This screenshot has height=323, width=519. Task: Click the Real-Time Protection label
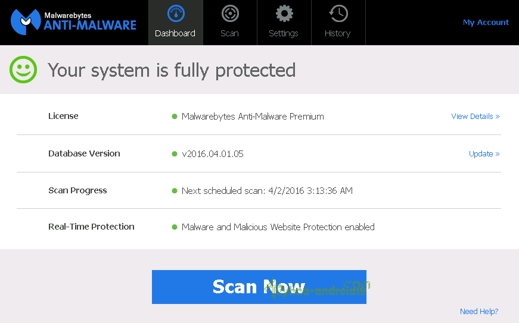(x=91, y=227)
